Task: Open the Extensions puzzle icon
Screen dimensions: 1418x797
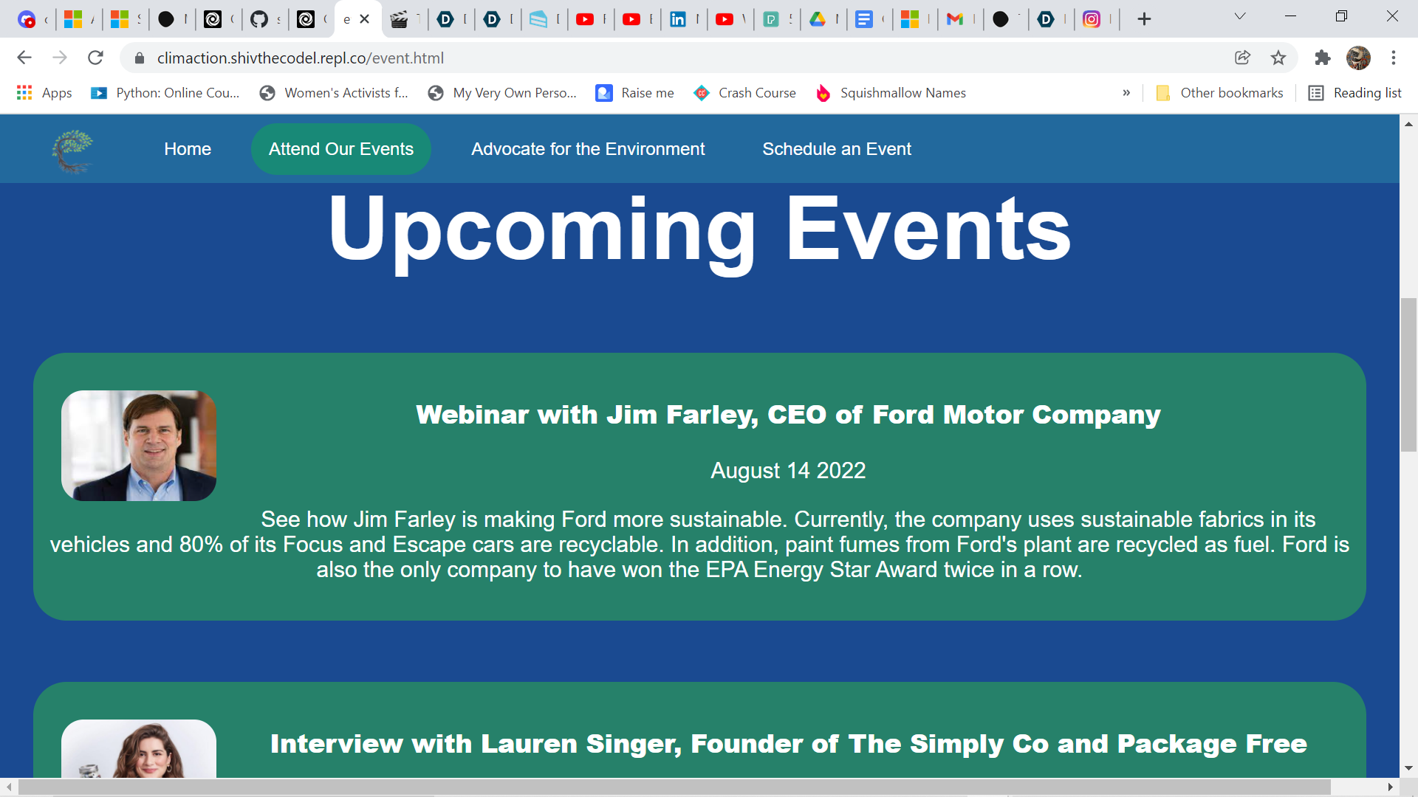Action: 1322,58
